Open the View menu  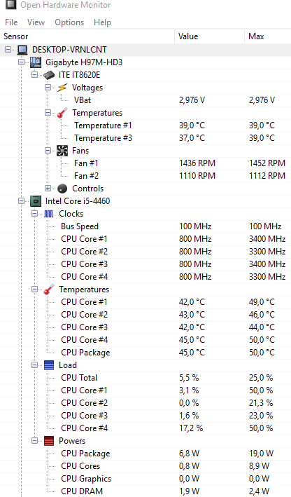pyautogui.click(x=36, y=22)
